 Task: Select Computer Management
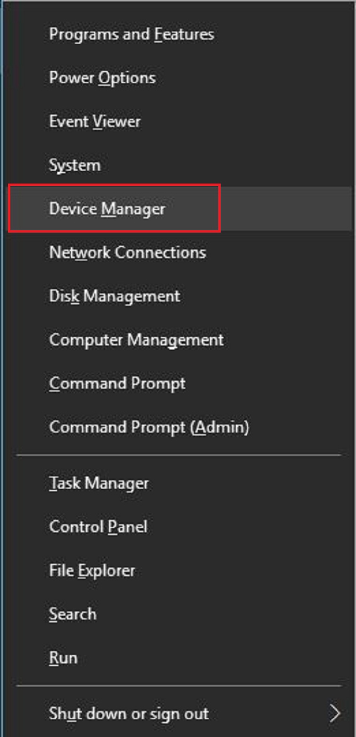(x=136, y=340)
